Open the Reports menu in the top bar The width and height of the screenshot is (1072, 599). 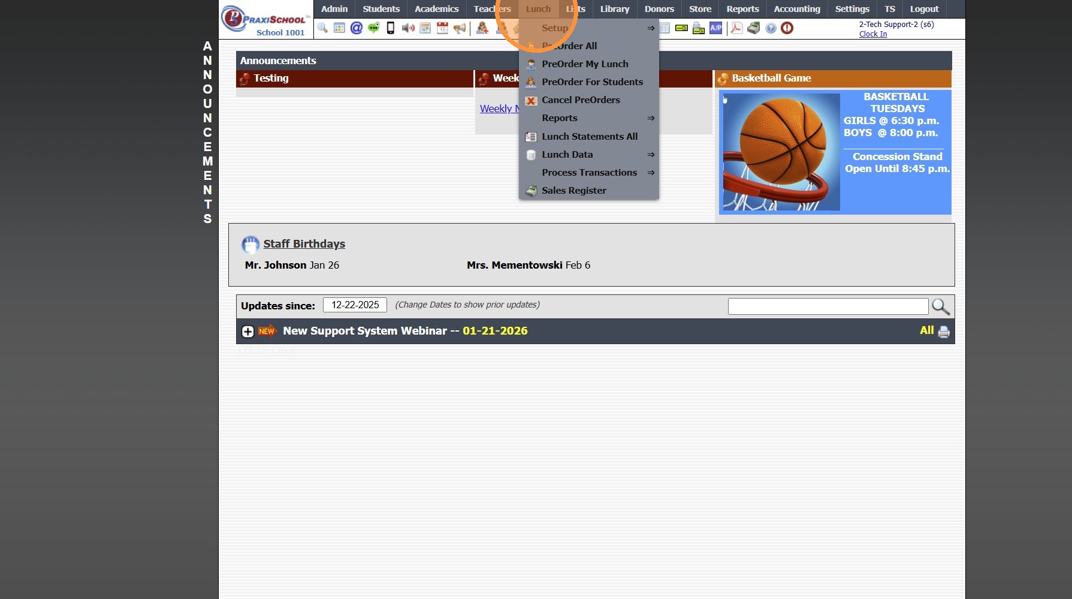[743, 9]
